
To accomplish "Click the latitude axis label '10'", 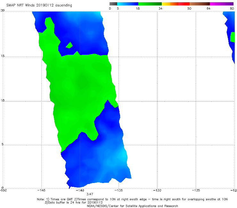I will pos(3,100).
